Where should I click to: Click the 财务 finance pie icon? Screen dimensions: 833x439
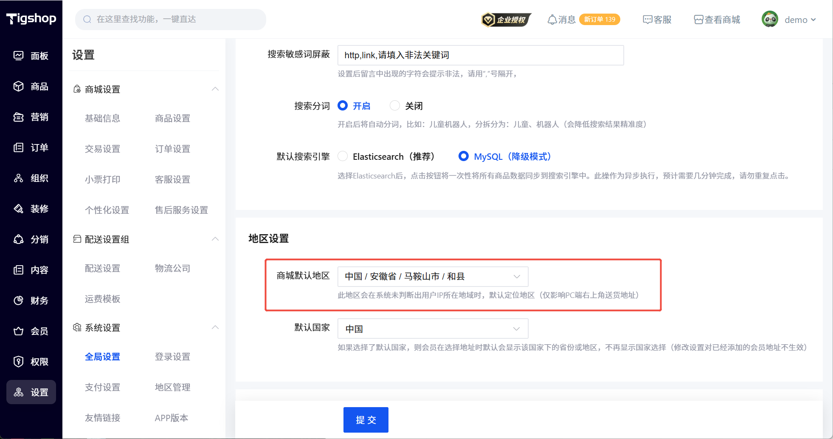18,300
